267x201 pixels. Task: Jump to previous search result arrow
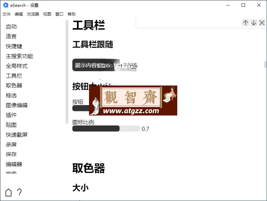(245, 23)
